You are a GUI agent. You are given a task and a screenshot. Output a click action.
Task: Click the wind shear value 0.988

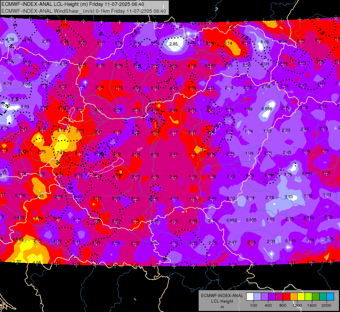pos(18,240)
